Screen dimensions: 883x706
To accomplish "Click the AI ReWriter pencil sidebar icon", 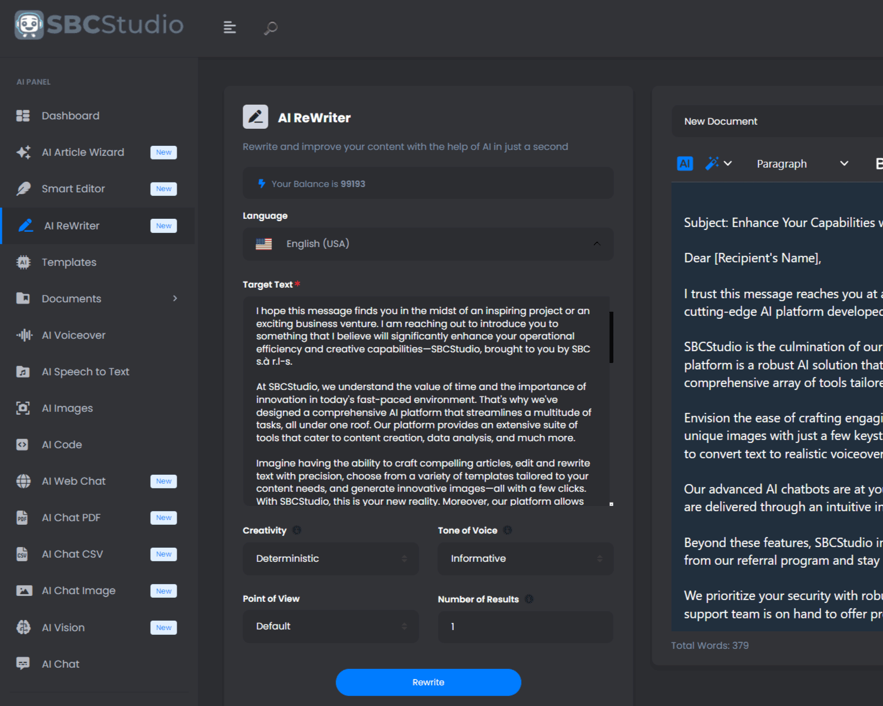I will [25, 225].
